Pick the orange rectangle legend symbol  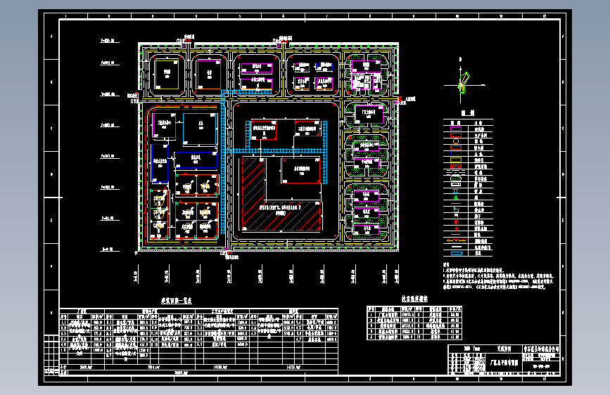coord(456,148)
